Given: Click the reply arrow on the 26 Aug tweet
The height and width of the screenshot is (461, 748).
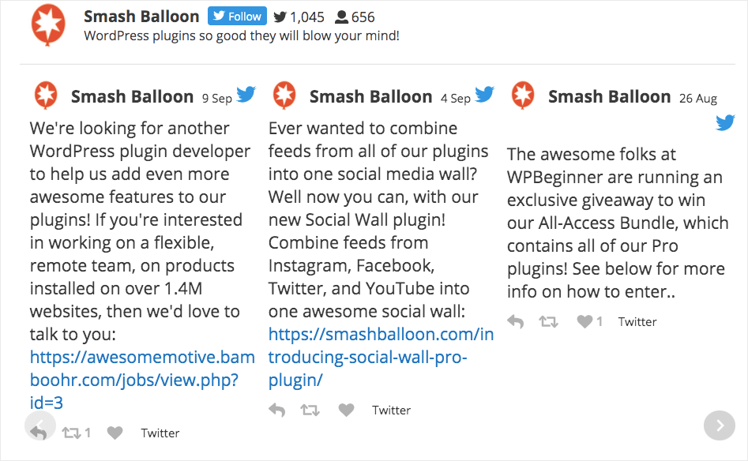Looking at the screenshot, I should (x=516, y=321).
